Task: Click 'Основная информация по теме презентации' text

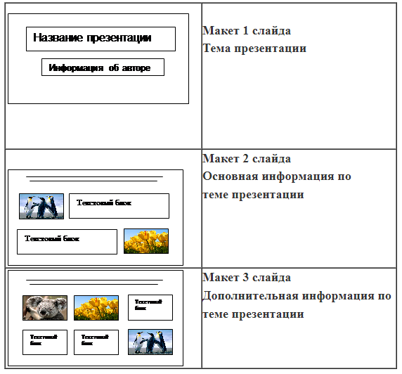Action: click(277, 185)
